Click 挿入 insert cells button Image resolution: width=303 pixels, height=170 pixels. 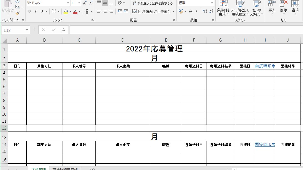272,8
